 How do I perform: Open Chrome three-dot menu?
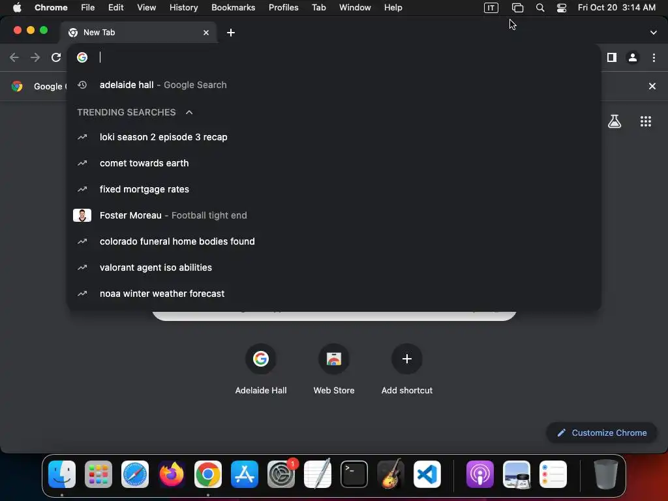654,57
